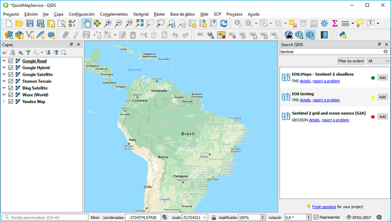Refresh the map canvas

point(224,24)
